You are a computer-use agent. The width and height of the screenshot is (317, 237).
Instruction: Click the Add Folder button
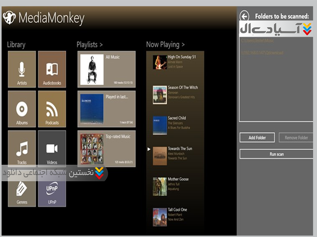257,138
